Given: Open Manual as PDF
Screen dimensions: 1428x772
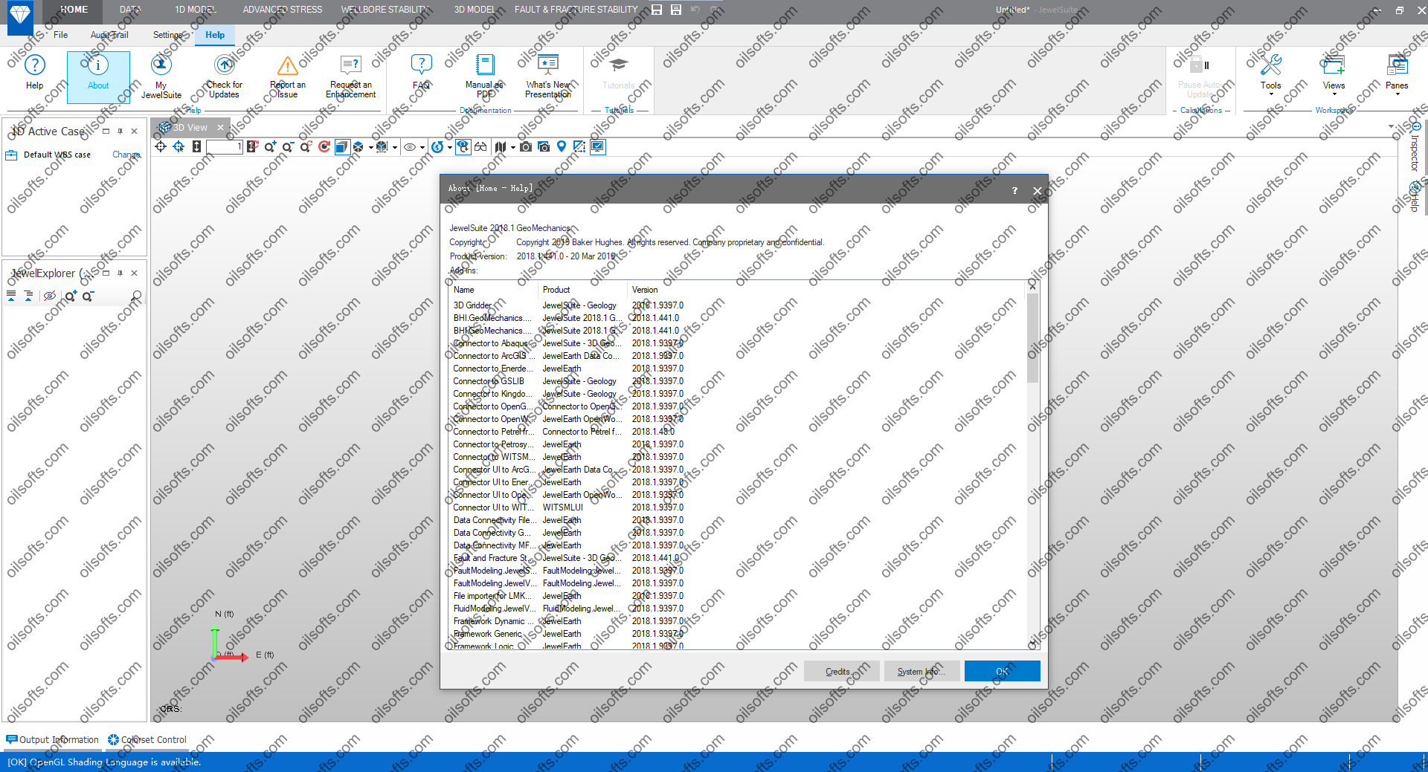Looking at the screenshot, I should tap(485, 77).
